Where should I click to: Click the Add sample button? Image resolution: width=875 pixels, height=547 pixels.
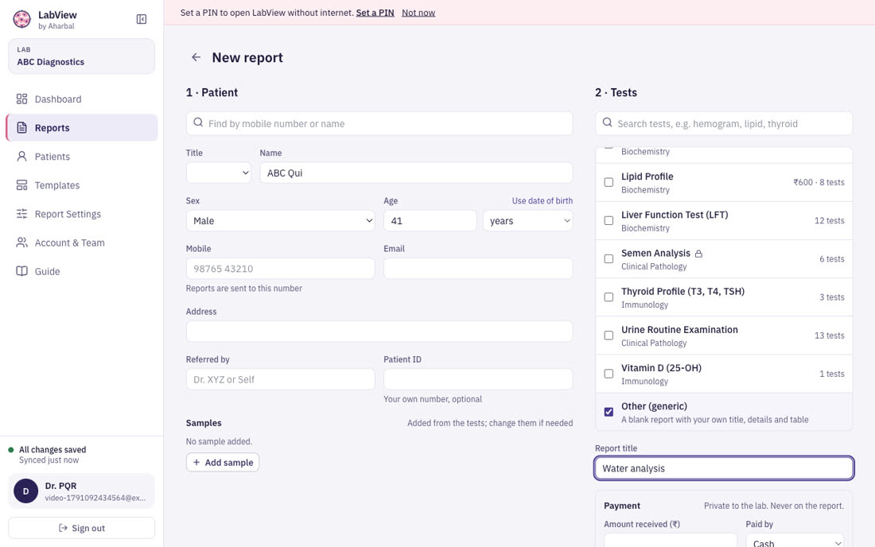coord(223,462)
